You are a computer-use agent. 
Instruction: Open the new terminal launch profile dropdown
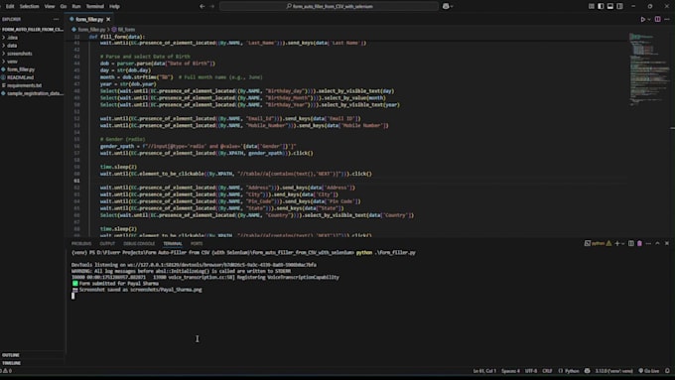(x=623, y=244)
